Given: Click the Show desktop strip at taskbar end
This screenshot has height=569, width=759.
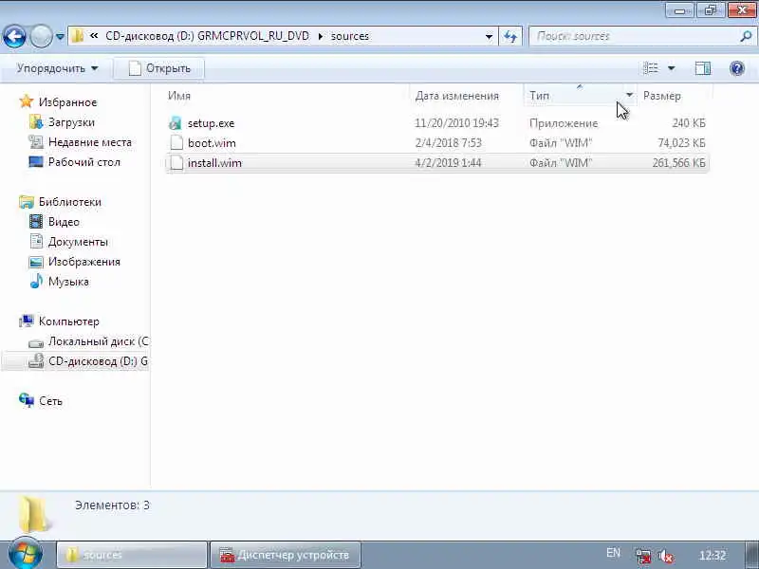Looking at the screenshot, I should [752, 555].
